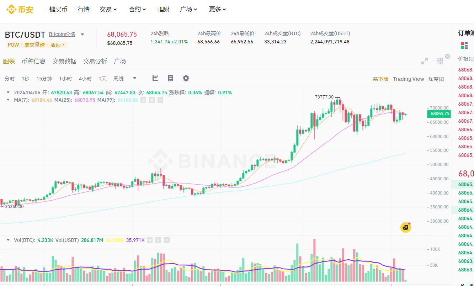Hide the MA indicator via eye icon

click(x=143, y=100)
